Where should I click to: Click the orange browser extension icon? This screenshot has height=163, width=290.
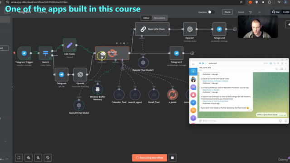250,2
